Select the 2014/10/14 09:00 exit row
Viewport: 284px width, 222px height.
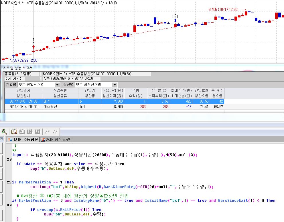click(115, 107)
